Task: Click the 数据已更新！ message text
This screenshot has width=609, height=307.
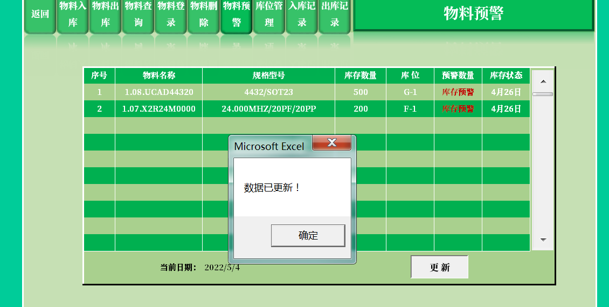Action: pyautogui.click(x=272, y=188)
